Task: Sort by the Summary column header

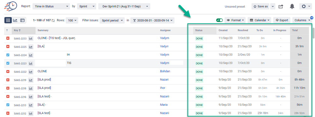Action: pos(43,30)
